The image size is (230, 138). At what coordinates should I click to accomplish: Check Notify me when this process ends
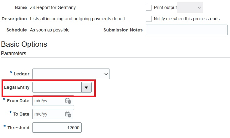pyautogui.click(x=149, y=19)
